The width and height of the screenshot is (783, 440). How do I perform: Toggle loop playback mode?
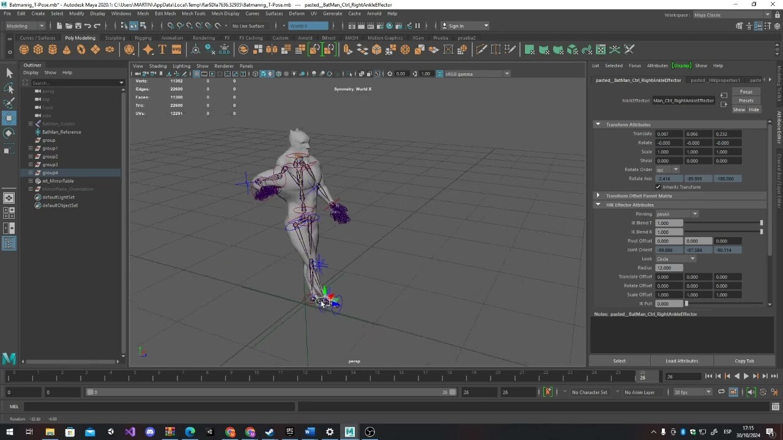point(721,392)
